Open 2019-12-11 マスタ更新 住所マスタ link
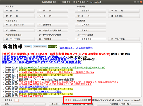The width and height of the screenshot is (143, 106). [31, 77]
